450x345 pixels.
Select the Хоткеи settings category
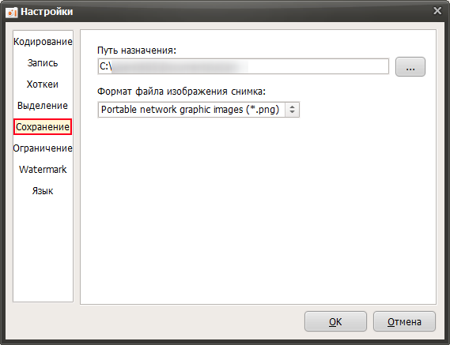pos(43,84)
